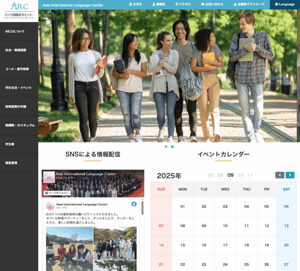Image resolution: width=300 pixels, height=271 pixels.
Task: Click the ページをフォロー button
Action: click(57, 193)
